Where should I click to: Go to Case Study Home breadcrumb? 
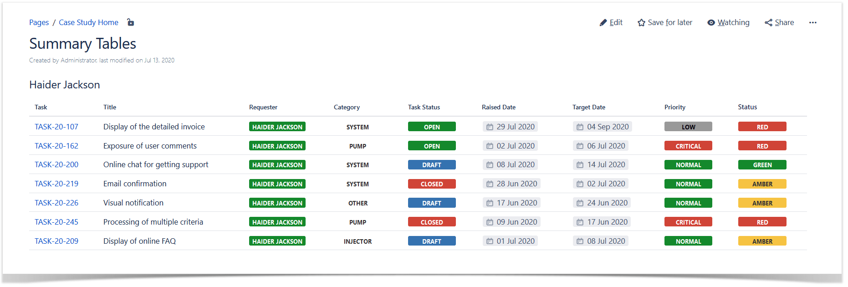point(88,23)
